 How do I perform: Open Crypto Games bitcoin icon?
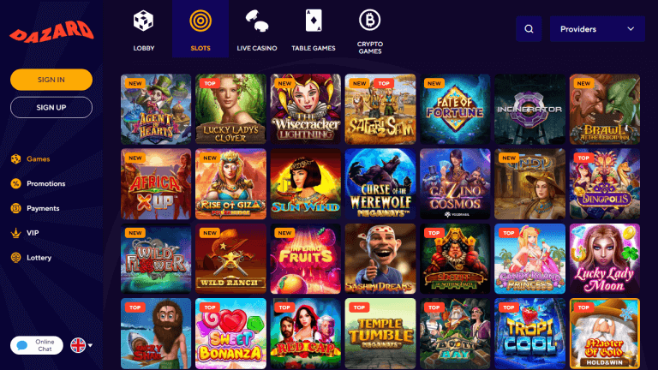coord(370,21)
